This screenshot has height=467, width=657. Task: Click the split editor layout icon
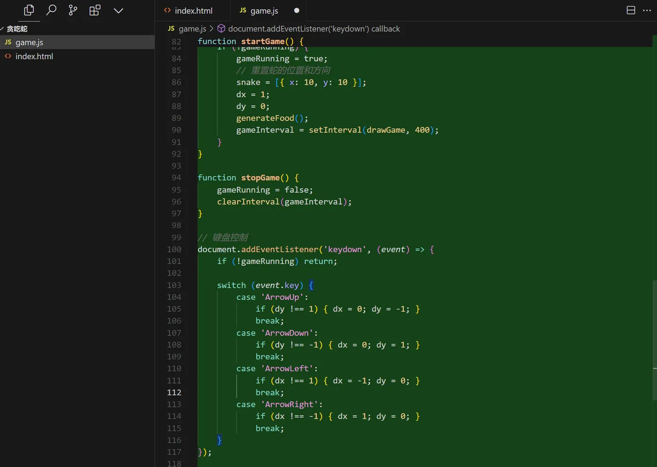631,10
